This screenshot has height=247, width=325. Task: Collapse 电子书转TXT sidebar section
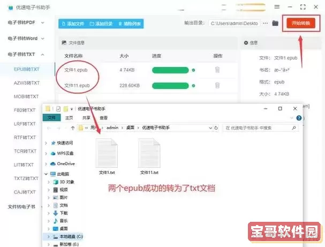(x=26, y=54)
